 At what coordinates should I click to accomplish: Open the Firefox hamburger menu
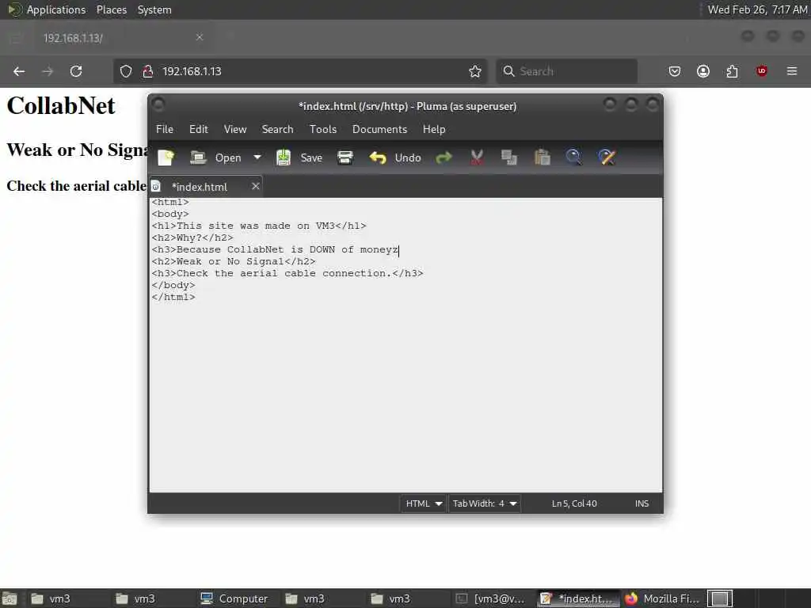[792, 71]
